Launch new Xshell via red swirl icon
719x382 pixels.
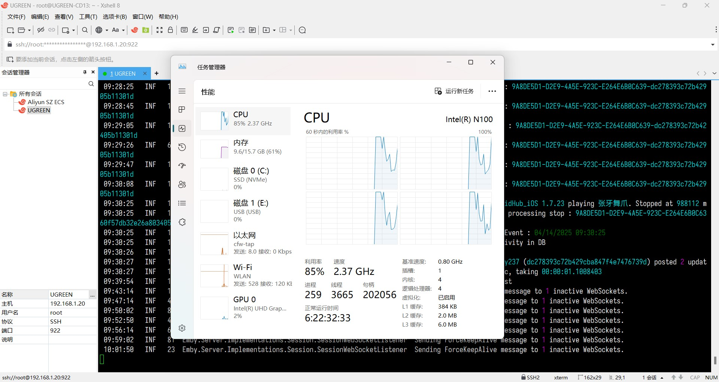[135, 30]
